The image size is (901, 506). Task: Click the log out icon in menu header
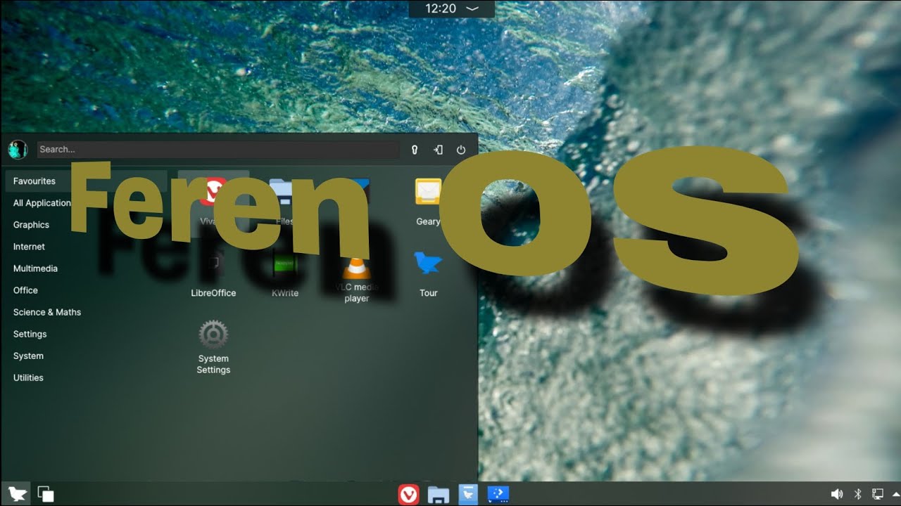coord(438,150)
